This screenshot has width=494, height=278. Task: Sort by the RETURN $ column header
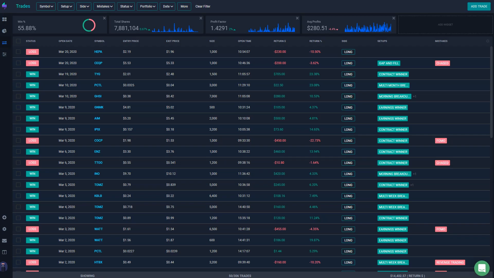(x=280, y=41)
